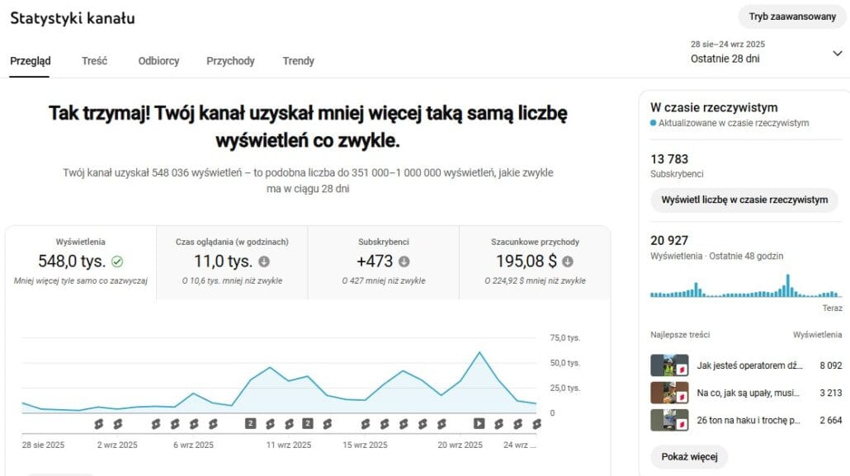Select the Trendy tab
This screenshot has width=850, height=476.
pos(298,61)
